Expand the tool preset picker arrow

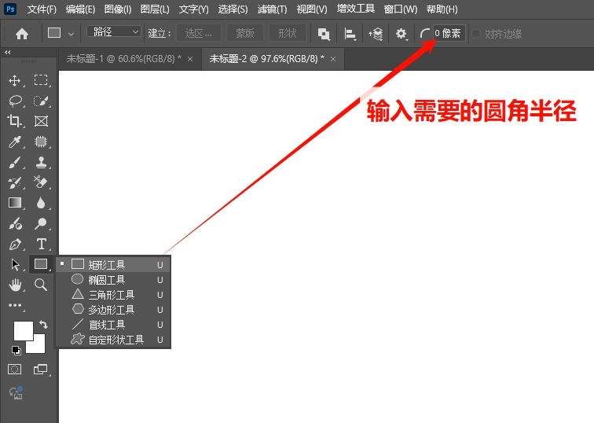[71, 34]
